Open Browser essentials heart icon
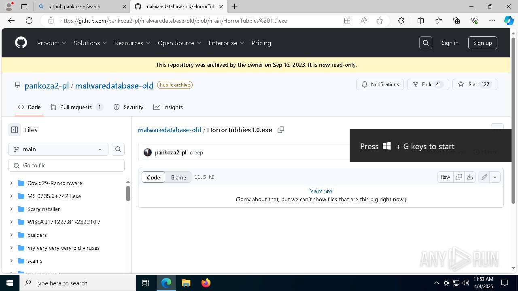The image size is (518, 291). pyautogui.click(x=474, y=21)
